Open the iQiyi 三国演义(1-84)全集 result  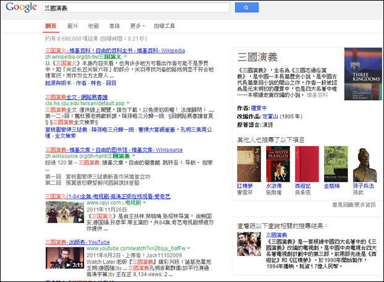pyautogui.click(x=108, y=197)
